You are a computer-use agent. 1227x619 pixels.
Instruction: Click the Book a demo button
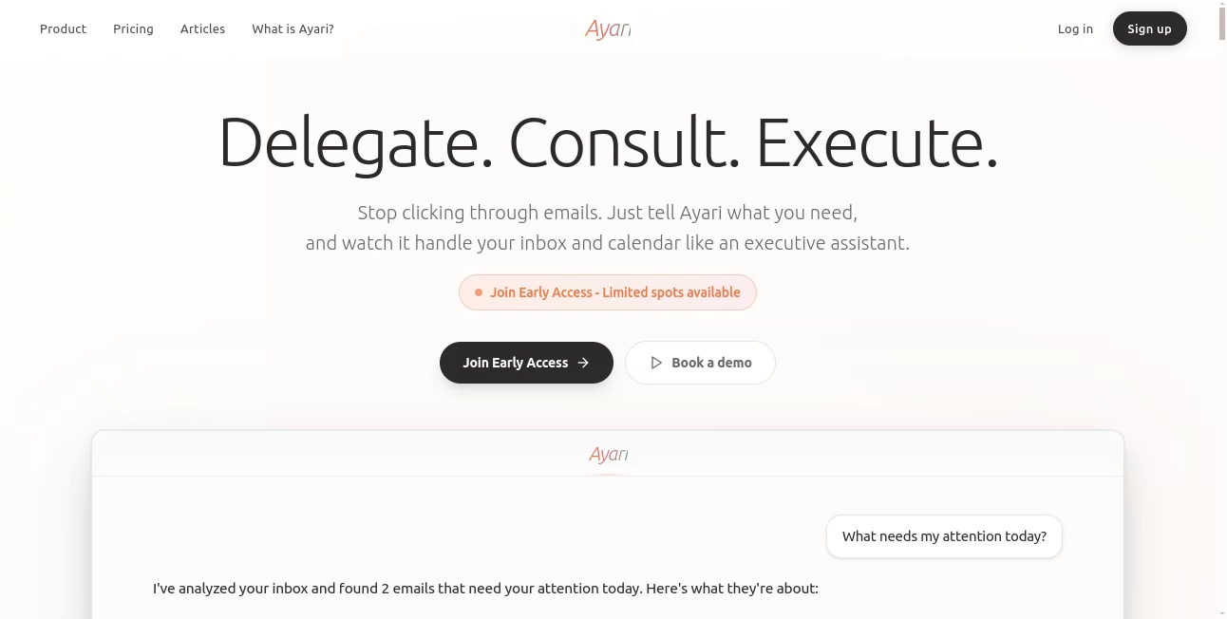(700, 362)
